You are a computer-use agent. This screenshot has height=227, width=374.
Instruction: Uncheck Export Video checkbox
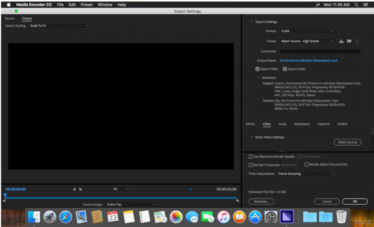pos(257,69)
